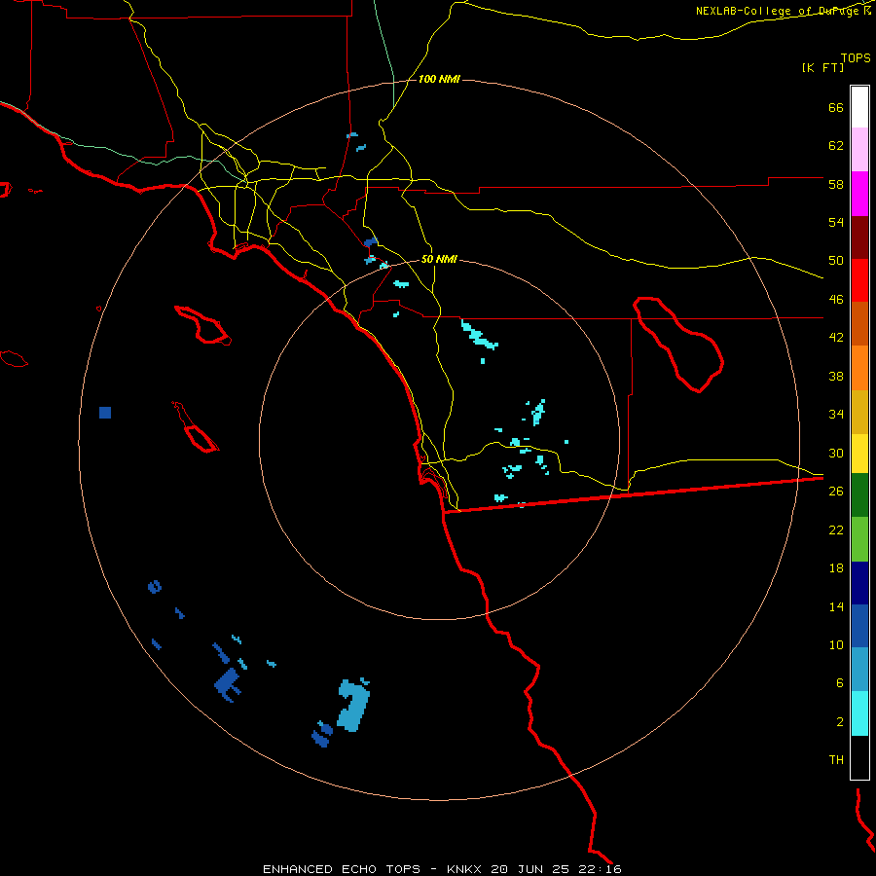876x876 pixels.
Task: Click the dark green 30 legend swatch
Action: [x=859, y=495]
